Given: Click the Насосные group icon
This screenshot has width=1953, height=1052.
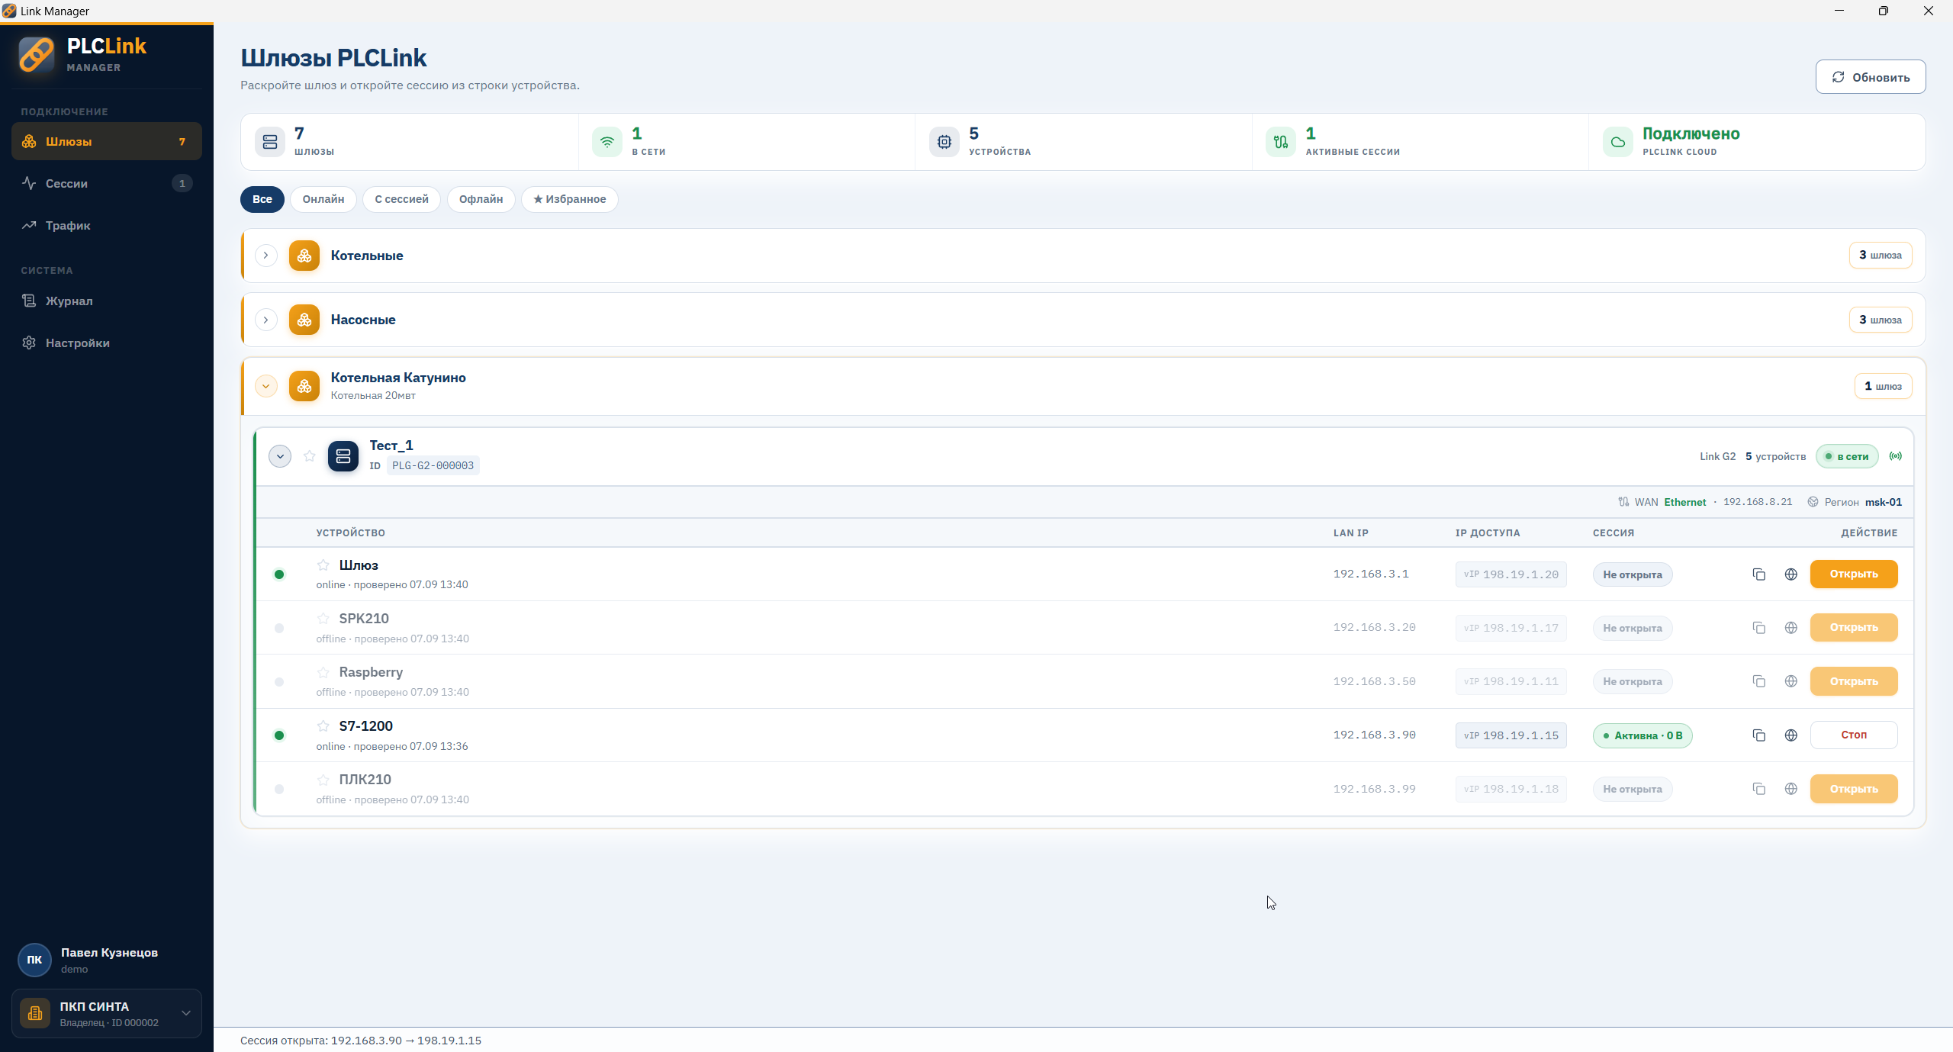Looking at the screenshot, I should [304, 320].
